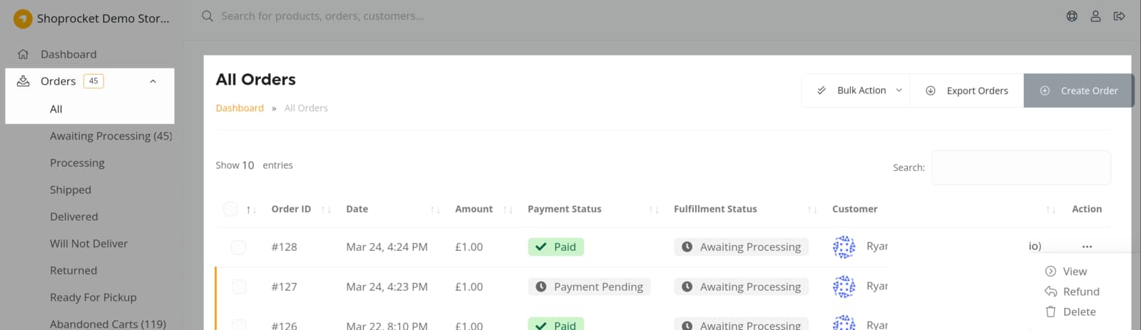
Task: Change the Show entries count dropdown
Action: [247, 165]
